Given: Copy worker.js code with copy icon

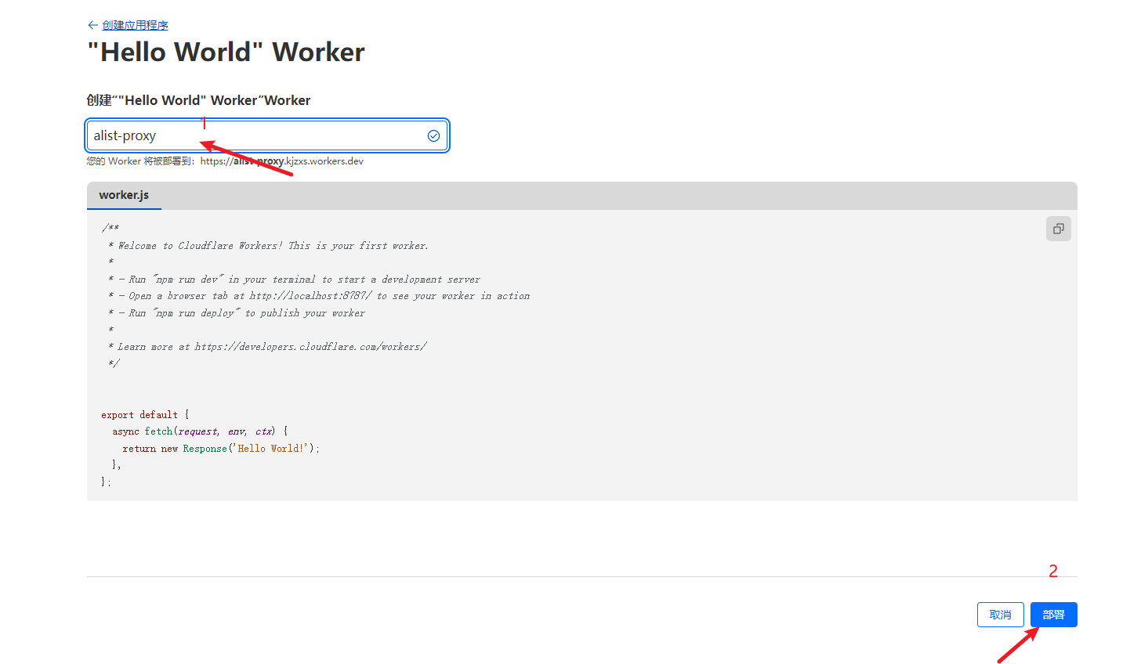Looking at the screenshot, I should (x=1058, y=229).
